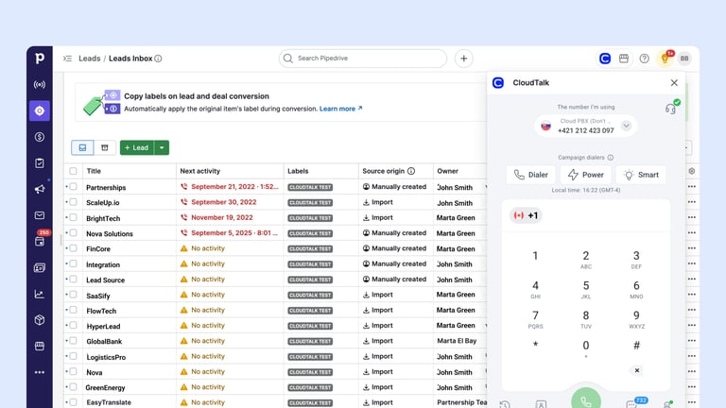Click the CloudTalk icon in top bar

(x=605, y=59)
